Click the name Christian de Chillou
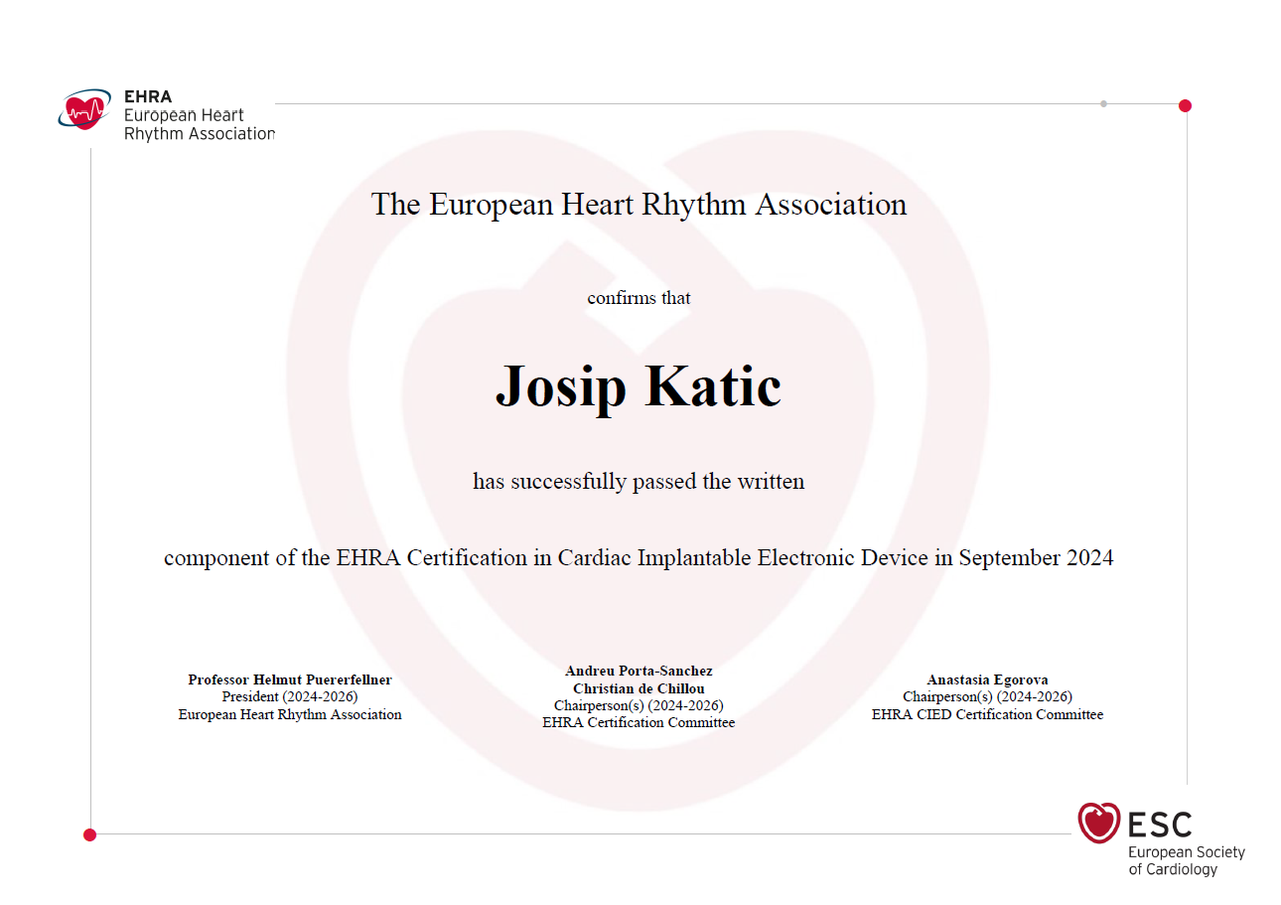Image resolution: width=1281 pixels, height=905 pixels. coord(639,688)
